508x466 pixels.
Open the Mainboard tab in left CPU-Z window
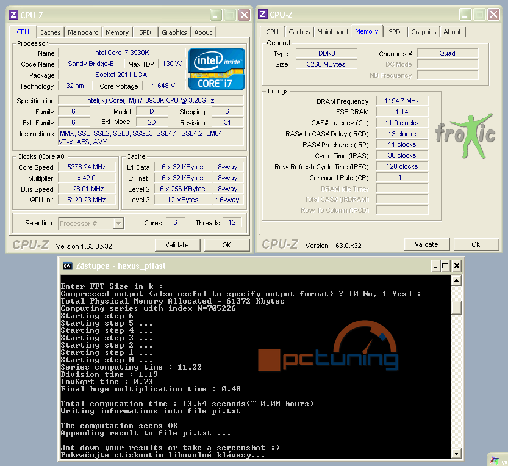[x=83, y=32]
